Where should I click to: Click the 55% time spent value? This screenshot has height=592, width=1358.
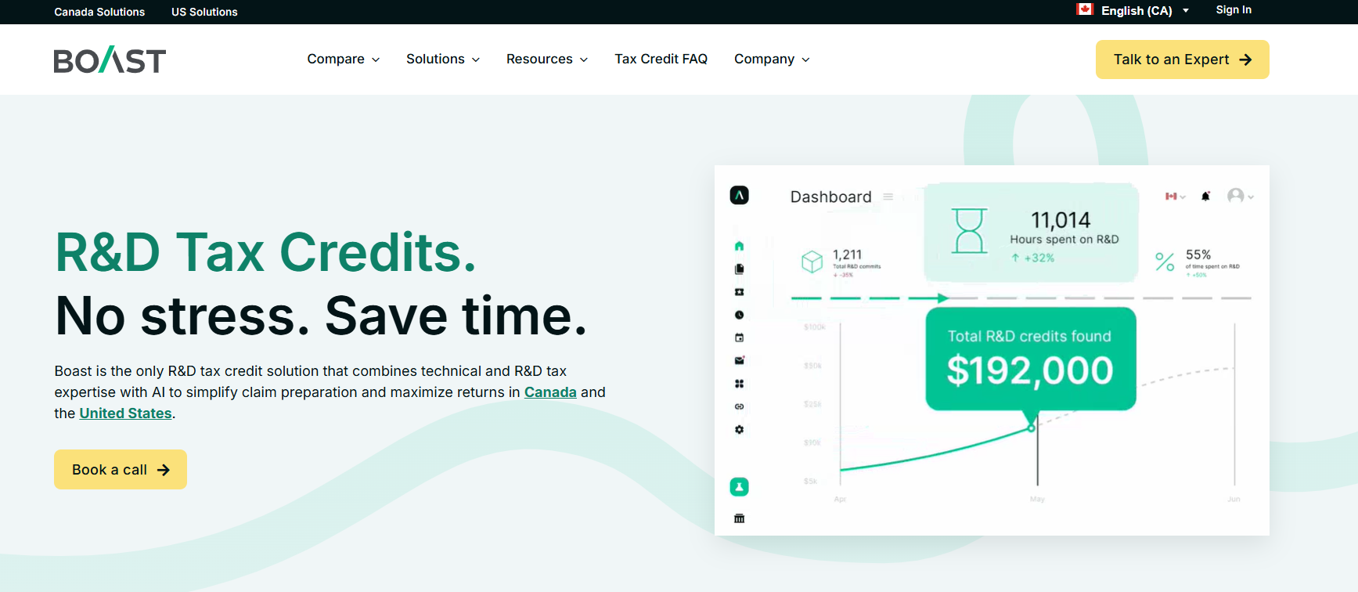coord(1198,254)
